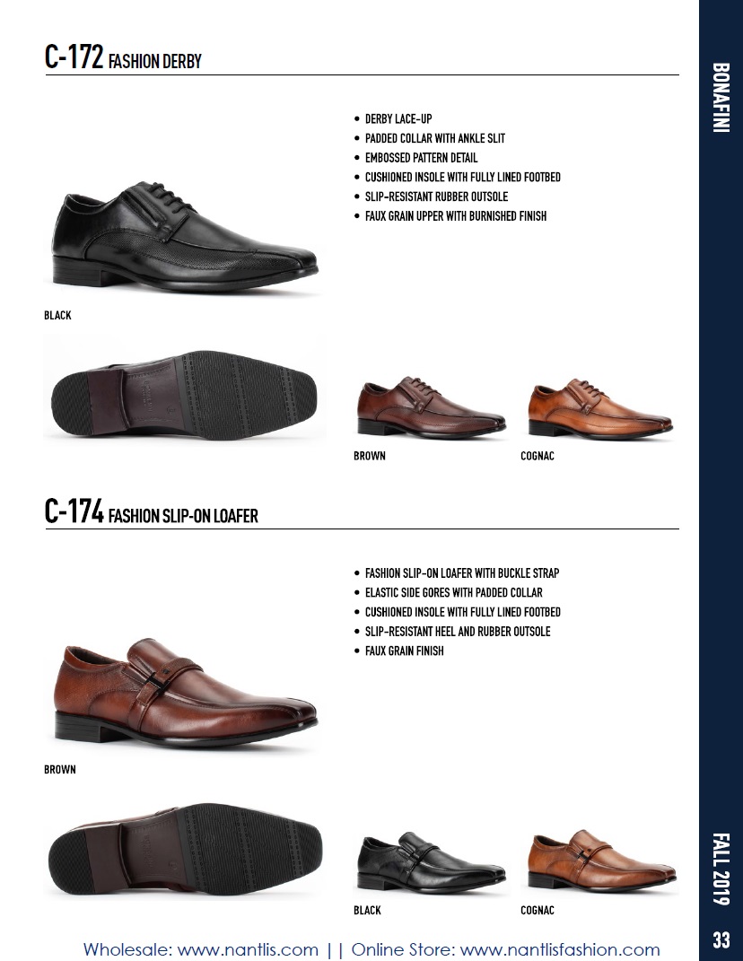Select the brown C-172 derby thumbnail

pos(431,407)
